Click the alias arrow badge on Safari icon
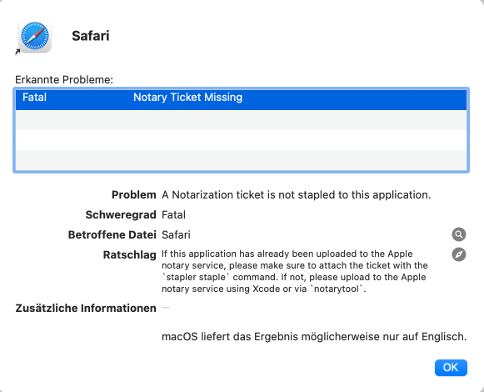Screen dimensions: 484x392 tap(17, 52)
